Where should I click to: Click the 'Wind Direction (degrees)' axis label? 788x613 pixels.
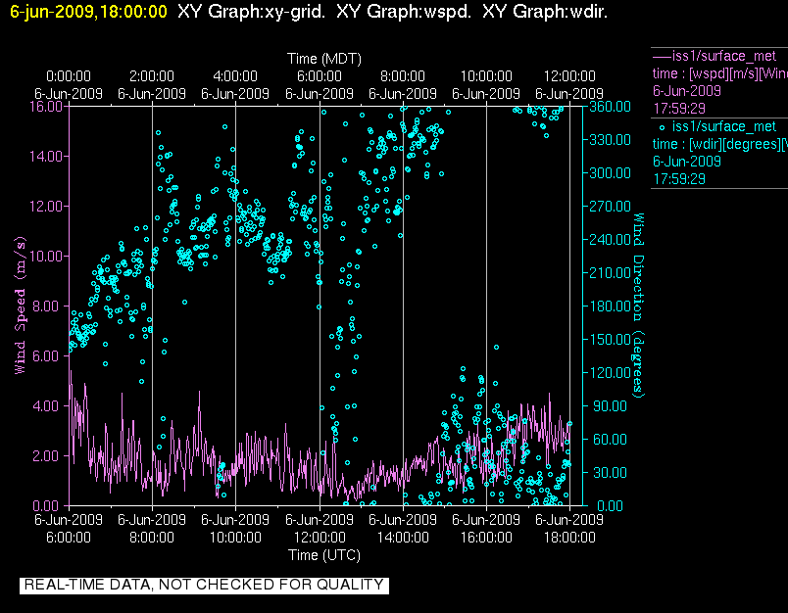click(637, 304)
